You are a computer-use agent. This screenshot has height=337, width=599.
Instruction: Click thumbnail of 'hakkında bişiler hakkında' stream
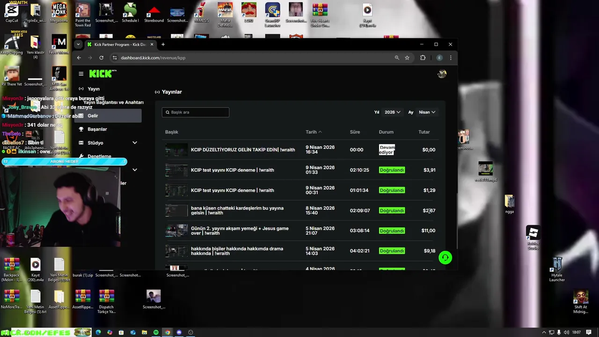(176, 251)
